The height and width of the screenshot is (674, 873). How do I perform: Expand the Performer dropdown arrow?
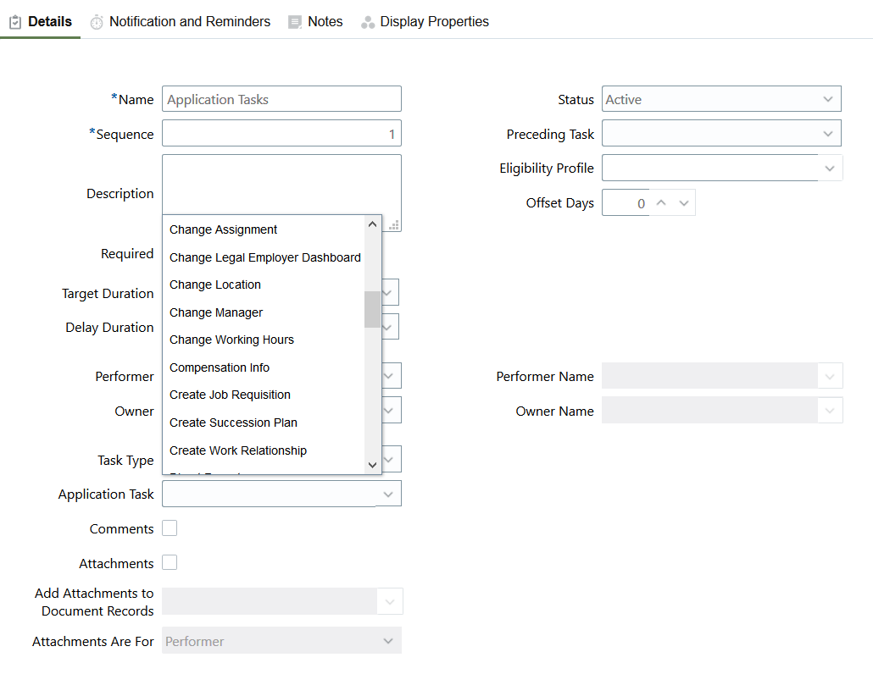tap(390, 376)
